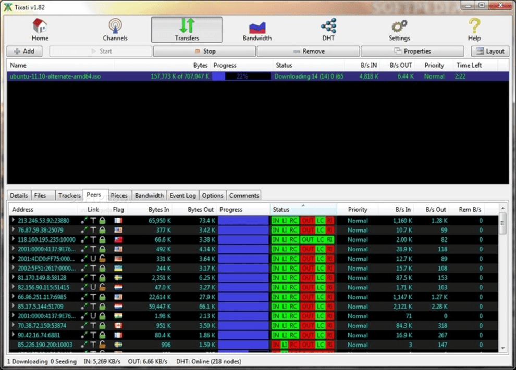Click the country flag of peer 76.87.59.38
The height and width of the screenshot is (370, 516).
118,230
